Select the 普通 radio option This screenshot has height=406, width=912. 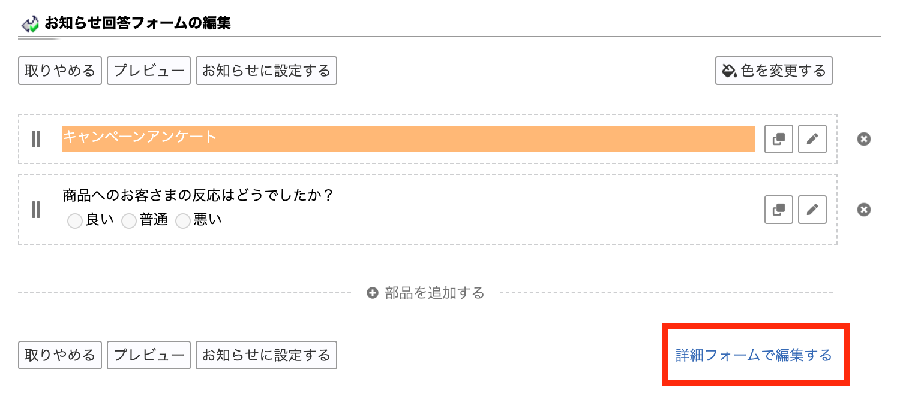pyautogui.click(x=129, y=221)
